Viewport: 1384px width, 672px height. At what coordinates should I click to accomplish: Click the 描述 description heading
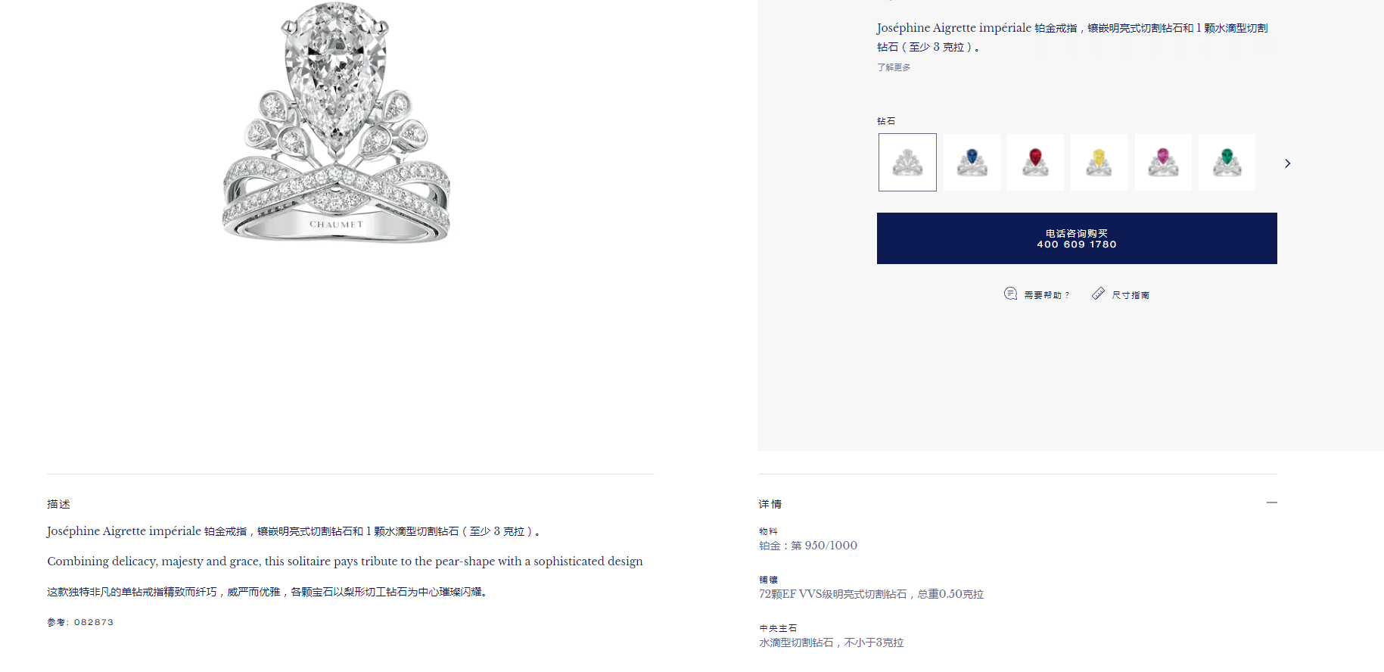58,504
